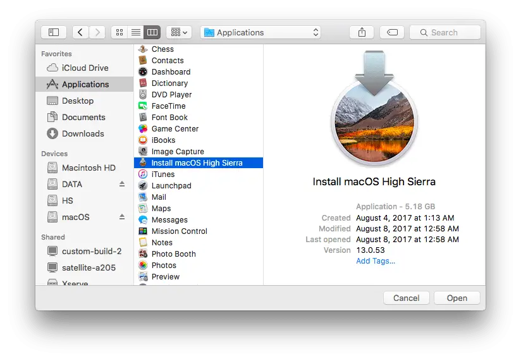521x361 pixels.
Task: Open Downloads folder from Favorites
Action: [x=84, y=133]
